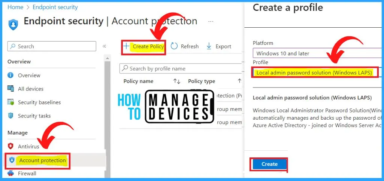Open the Home breadcrumb link
Image resolution: width=384 pixels, height=181 pixels.
tap(15, 7)
